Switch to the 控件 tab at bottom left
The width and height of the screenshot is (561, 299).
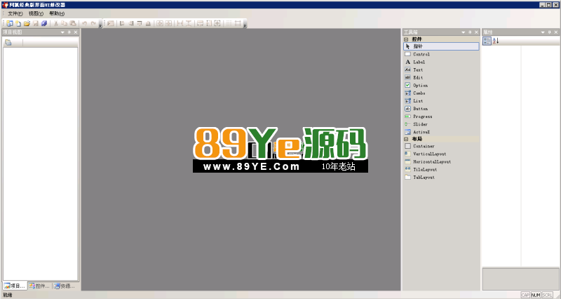39,286
